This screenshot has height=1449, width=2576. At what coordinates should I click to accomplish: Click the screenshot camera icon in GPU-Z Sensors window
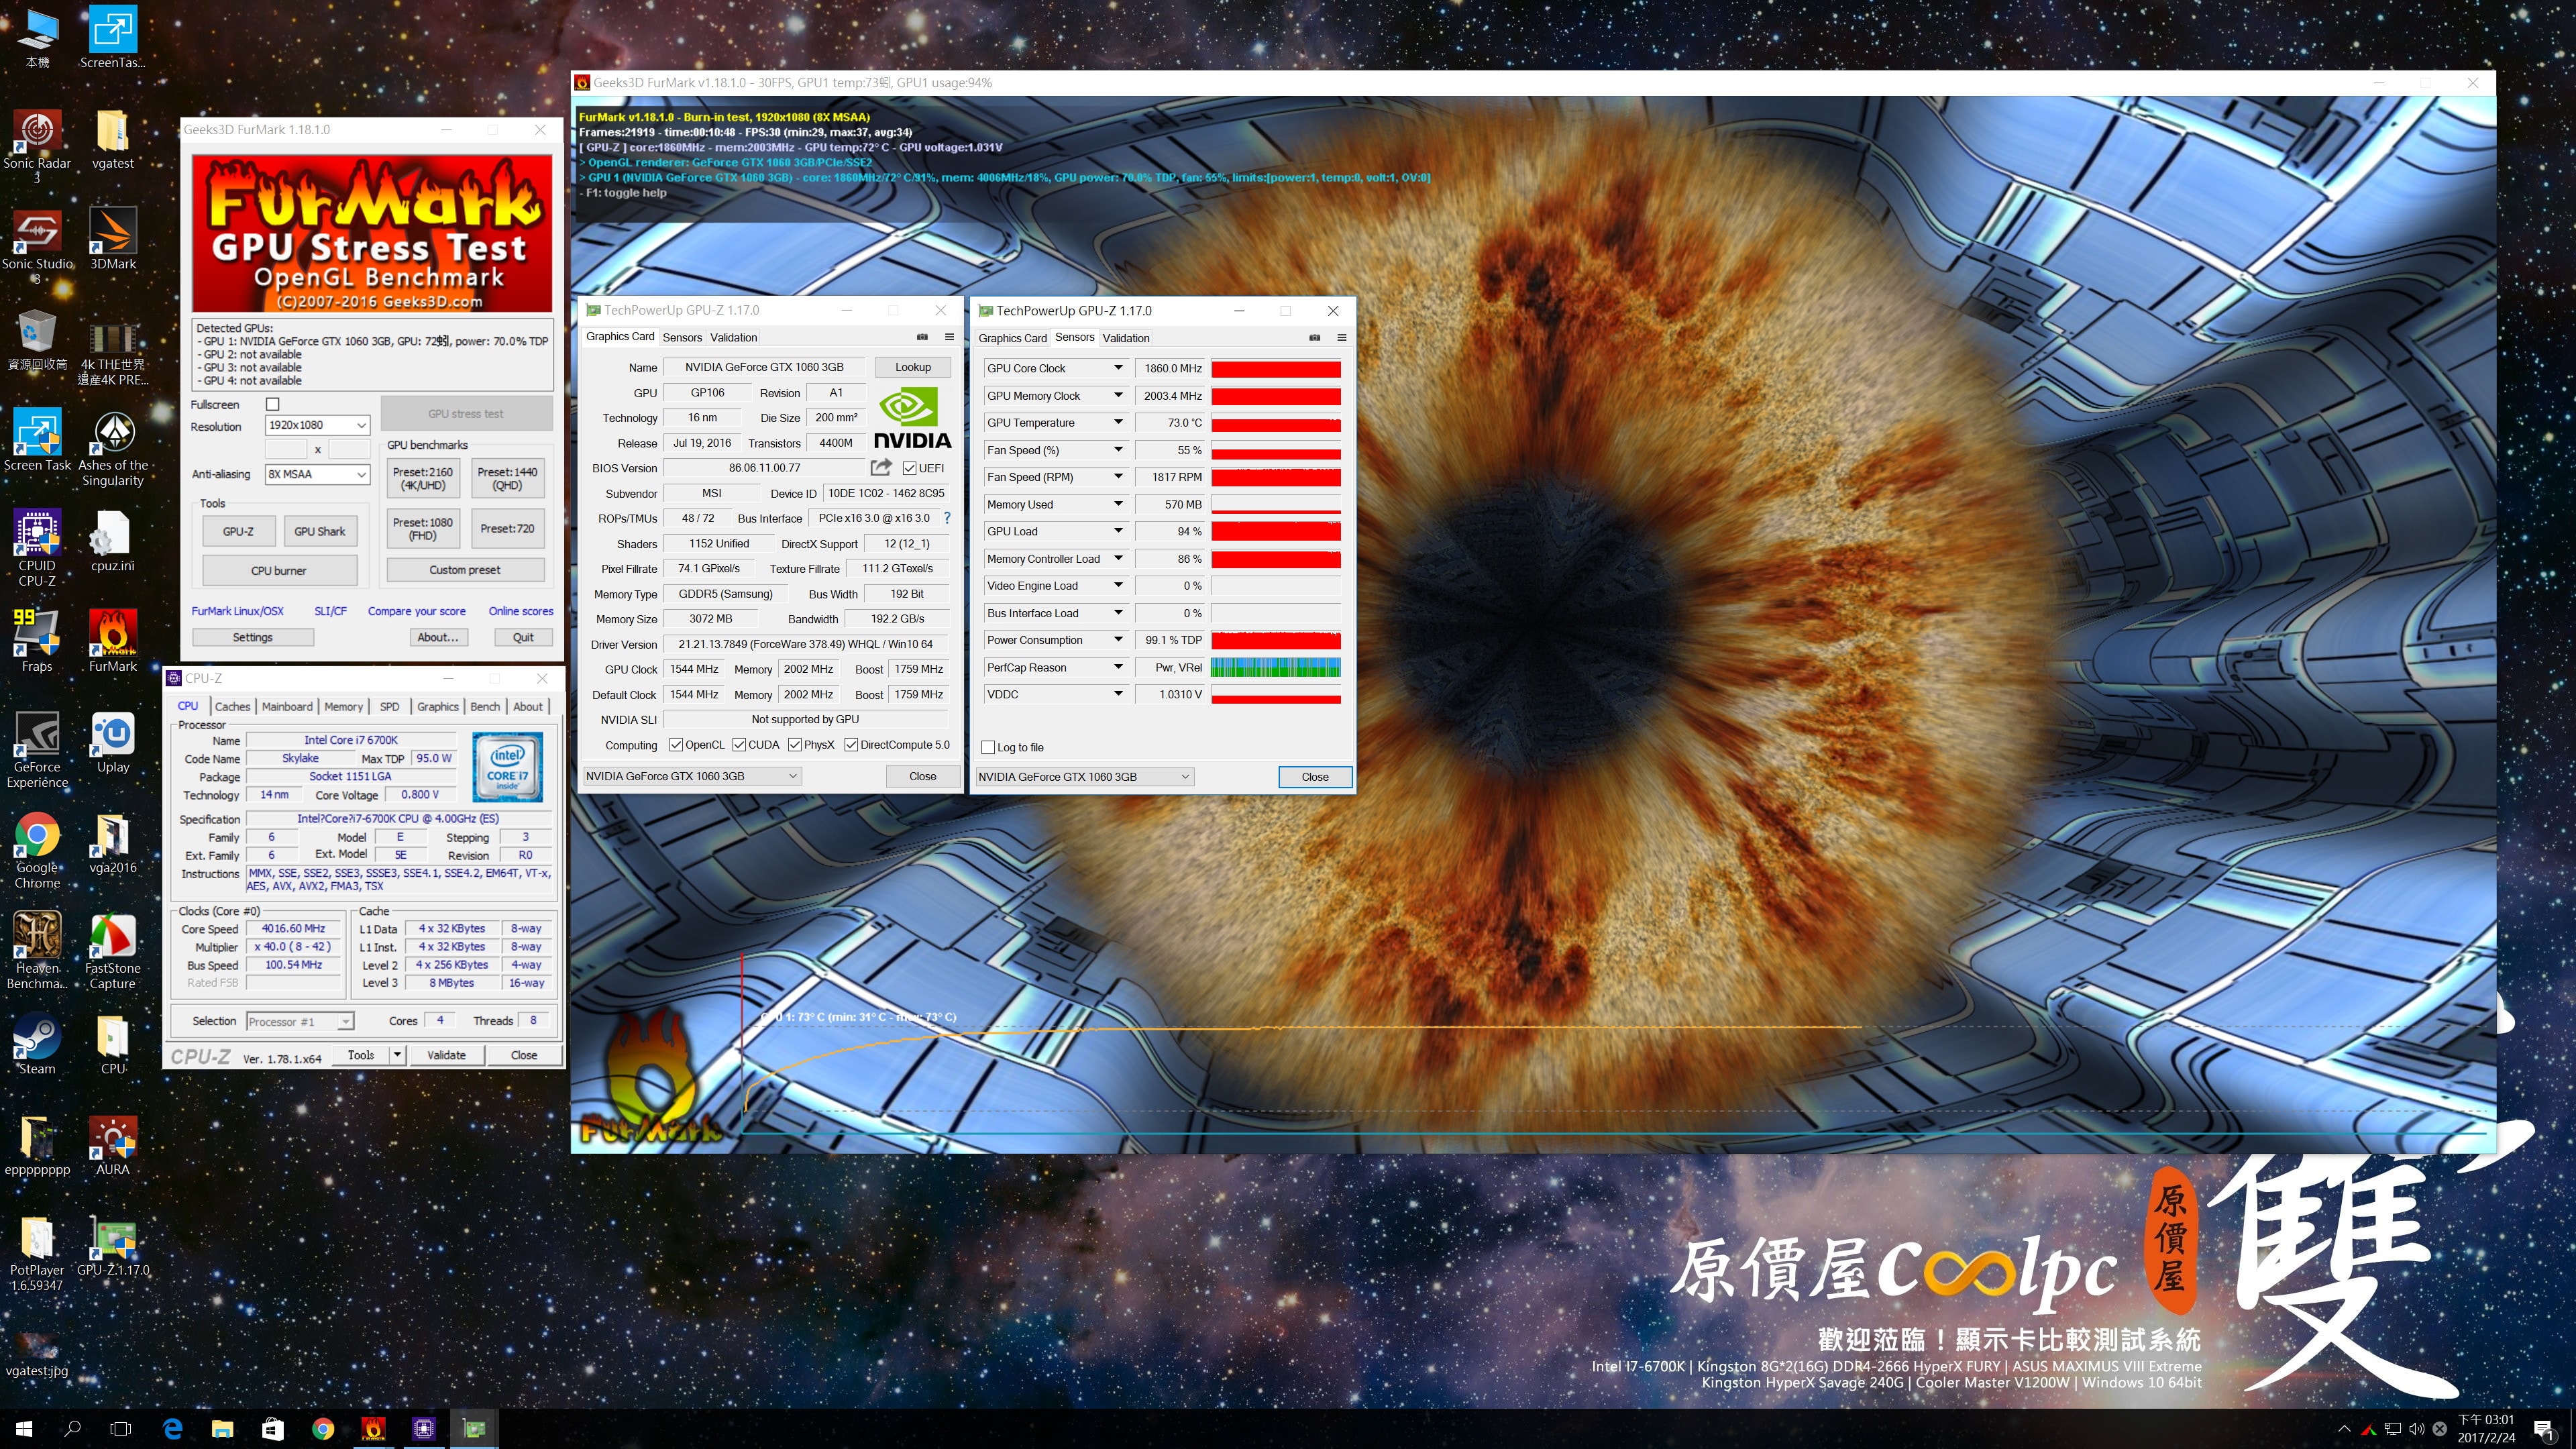[1314, 338]
